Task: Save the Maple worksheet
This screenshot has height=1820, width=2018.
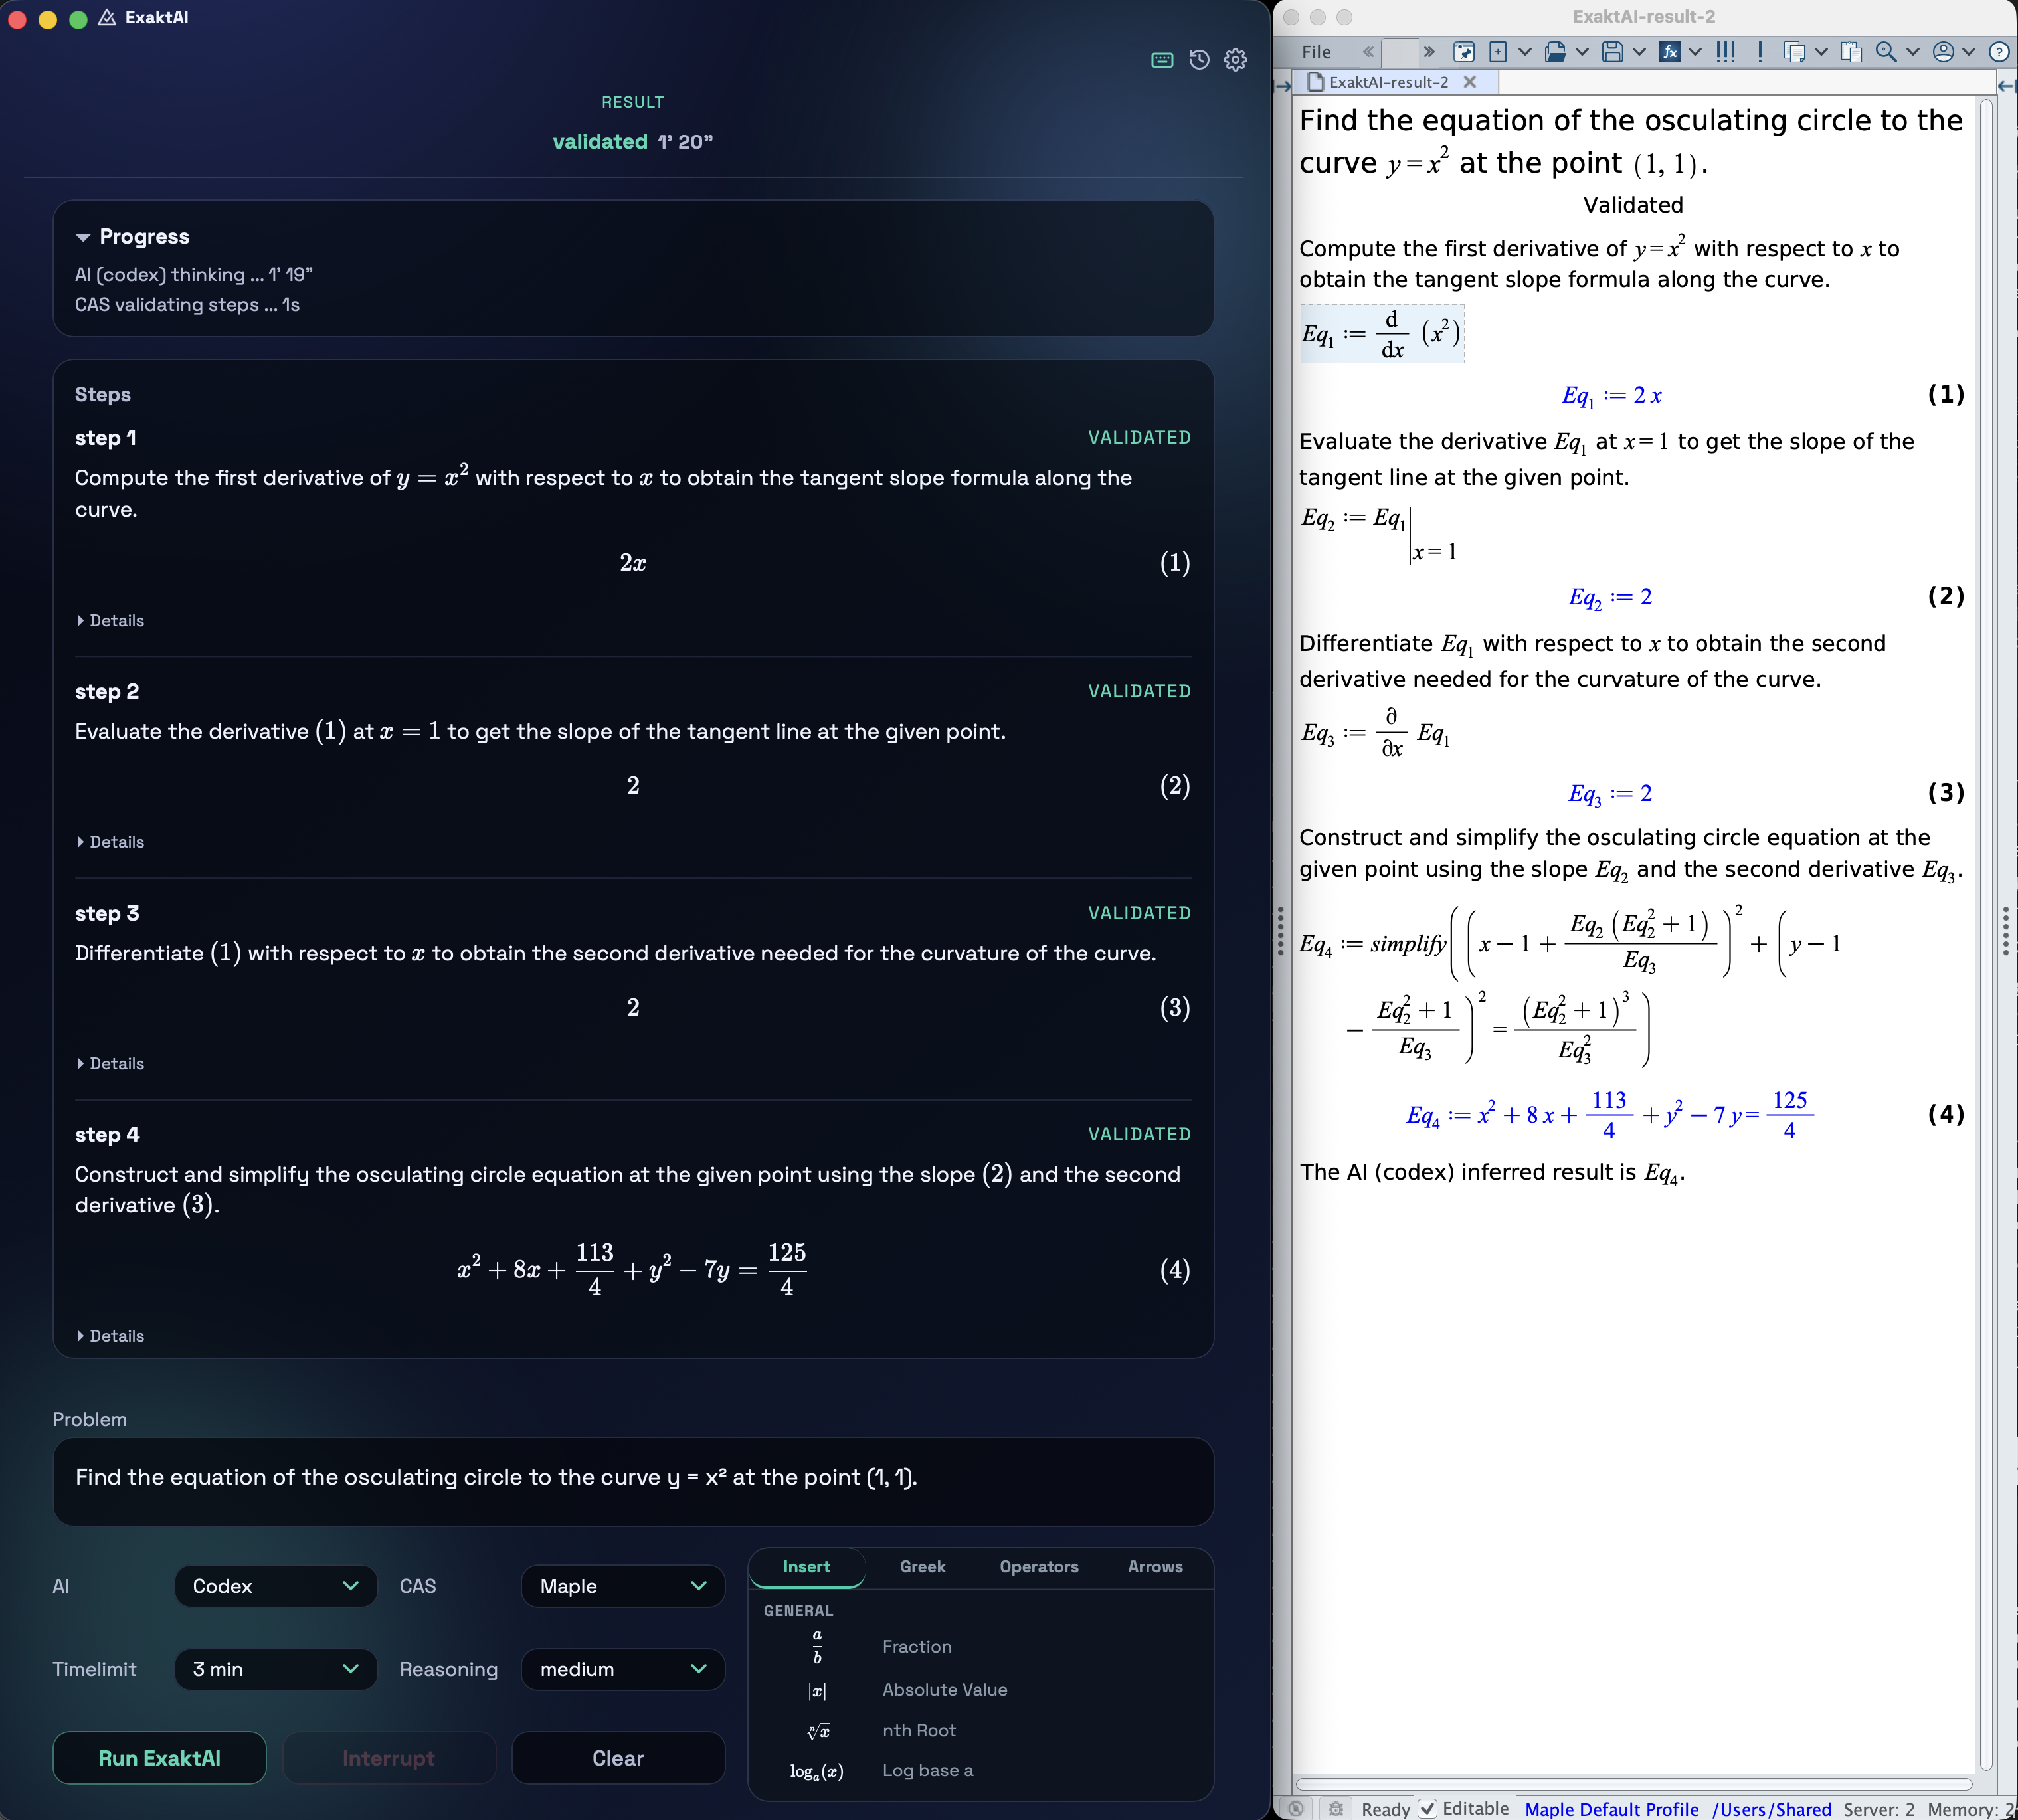Action: click(1612, 52)
